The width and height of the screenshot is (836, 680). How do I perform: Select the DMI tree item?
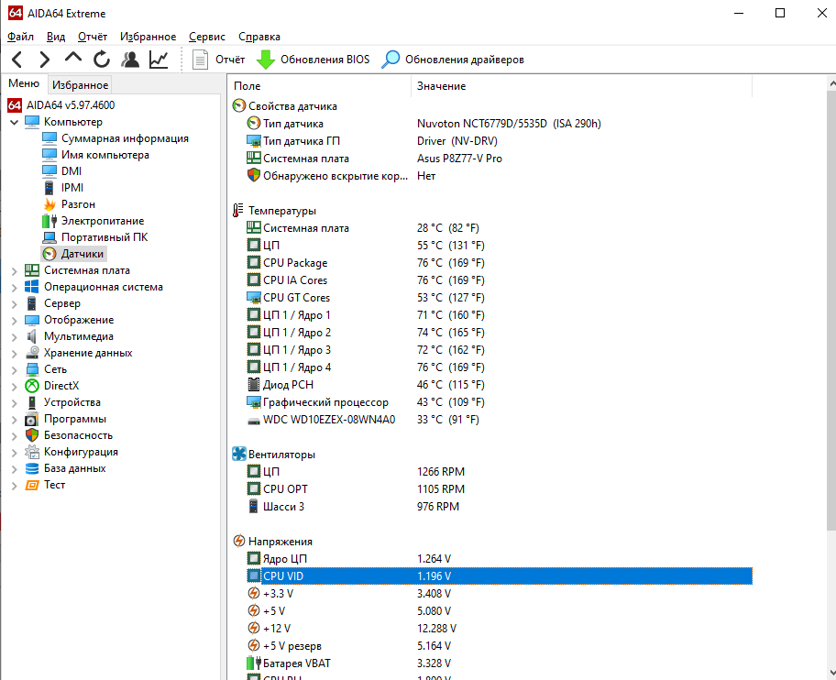[71, 171]
